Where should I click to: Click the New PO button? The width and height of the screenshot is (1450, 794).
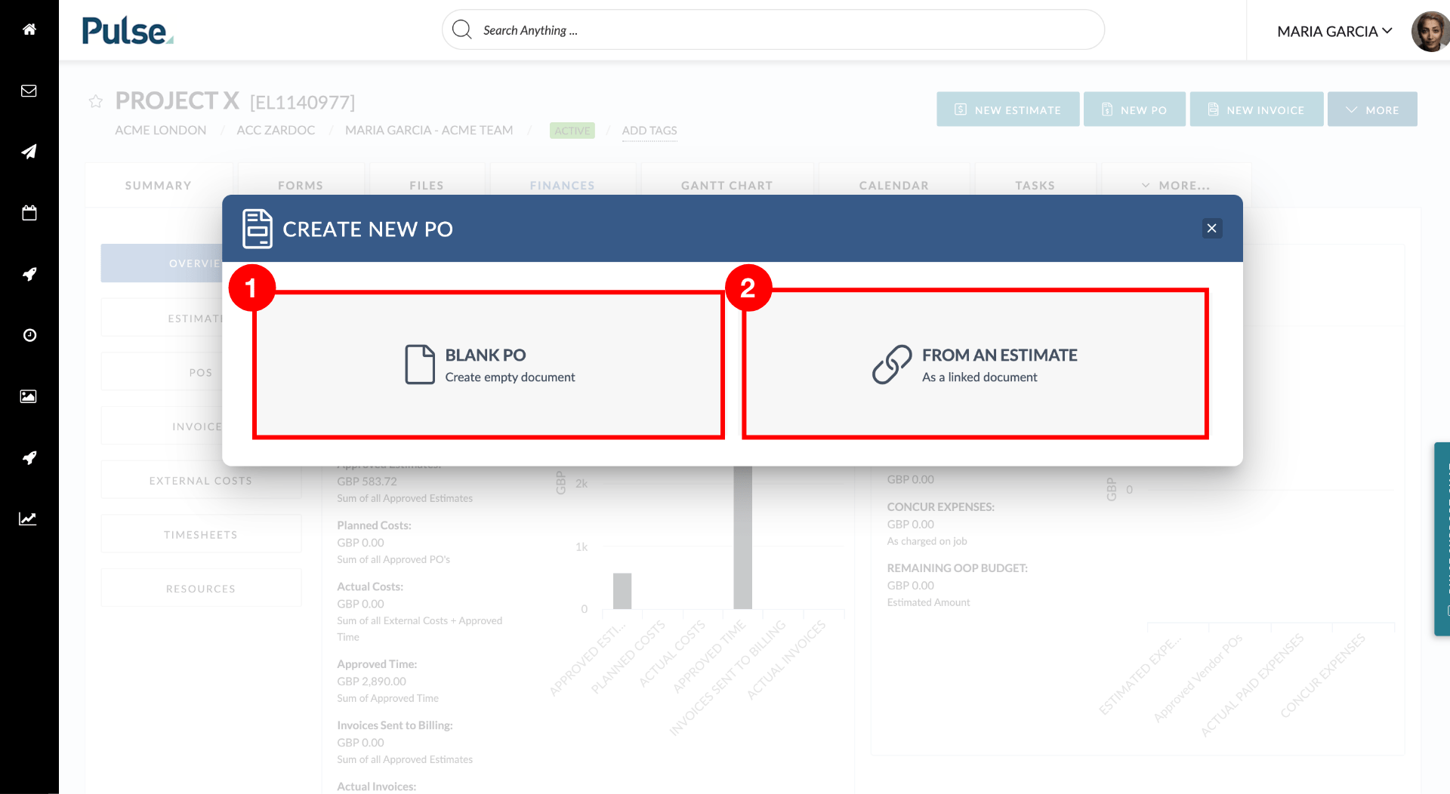tap(1134, 109)
